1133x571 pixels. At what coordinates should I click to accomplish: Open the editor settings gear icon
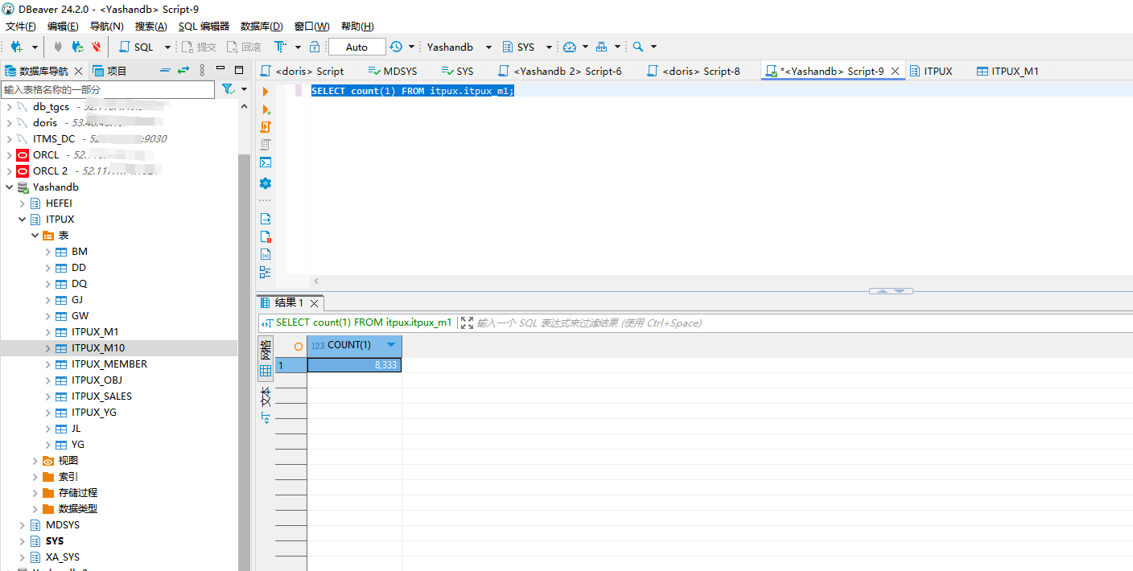pos(266,183)
